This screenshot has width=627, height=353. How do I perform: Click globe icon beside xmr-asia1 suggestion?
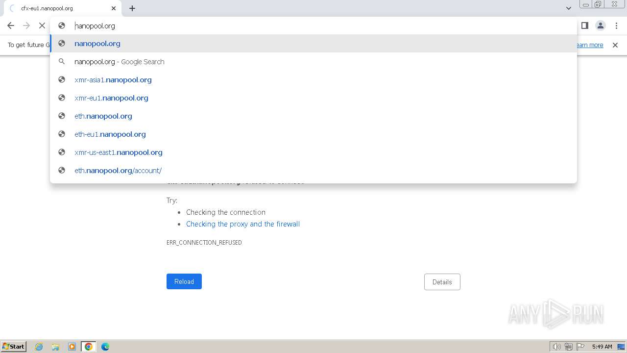(x=62, y=80)
